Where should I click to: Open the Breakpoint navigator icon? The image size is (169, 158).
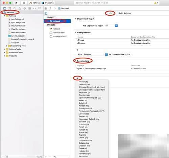coord(34,8)
